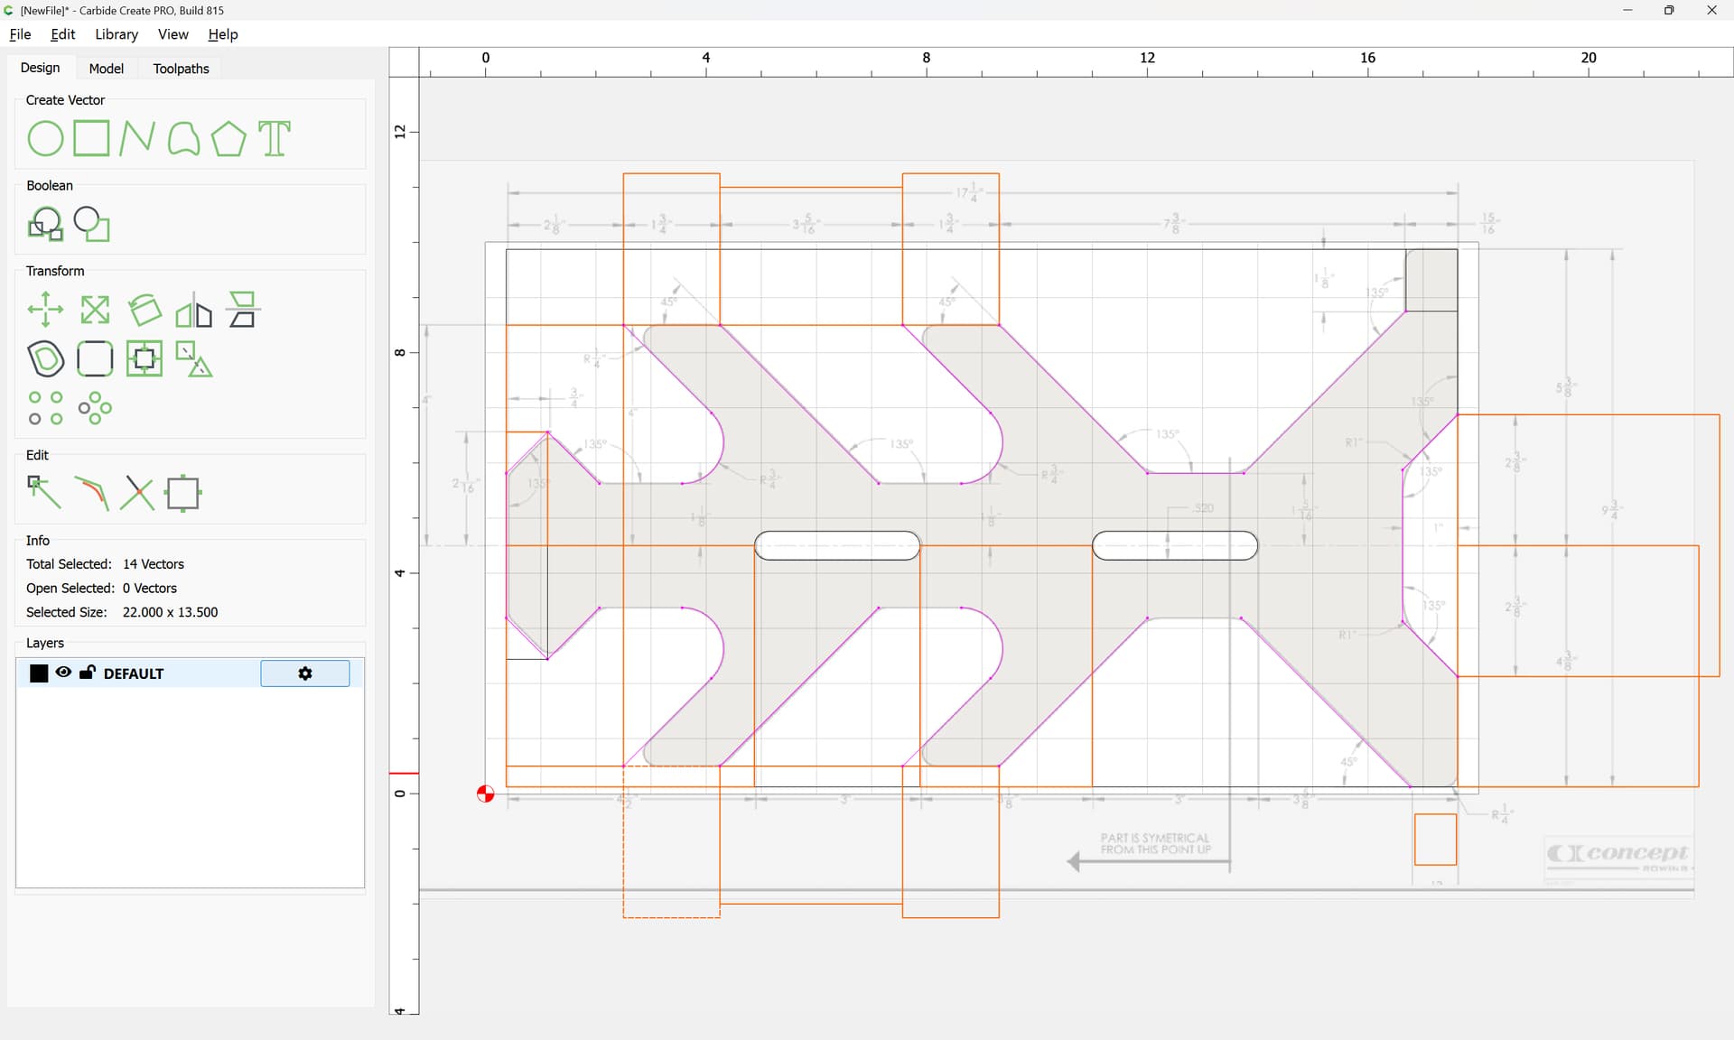Screen dimensions: 1734x1040
Task: Open the File menu
Action: tap(20, 34)
